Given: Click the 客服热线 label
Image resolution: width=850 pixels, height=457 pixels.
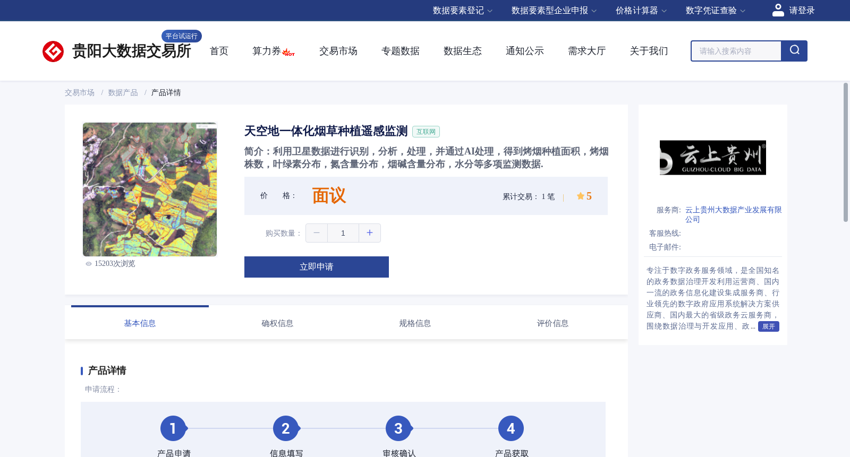Looking at the screenshot, I should tap(665, 234).
